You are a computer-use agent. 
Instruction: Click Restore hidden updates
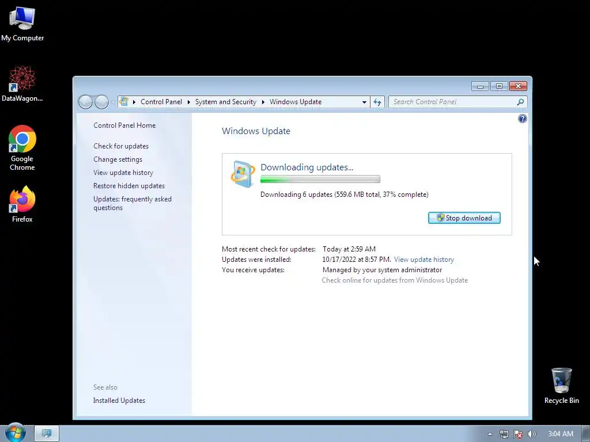tap(128, 186)
